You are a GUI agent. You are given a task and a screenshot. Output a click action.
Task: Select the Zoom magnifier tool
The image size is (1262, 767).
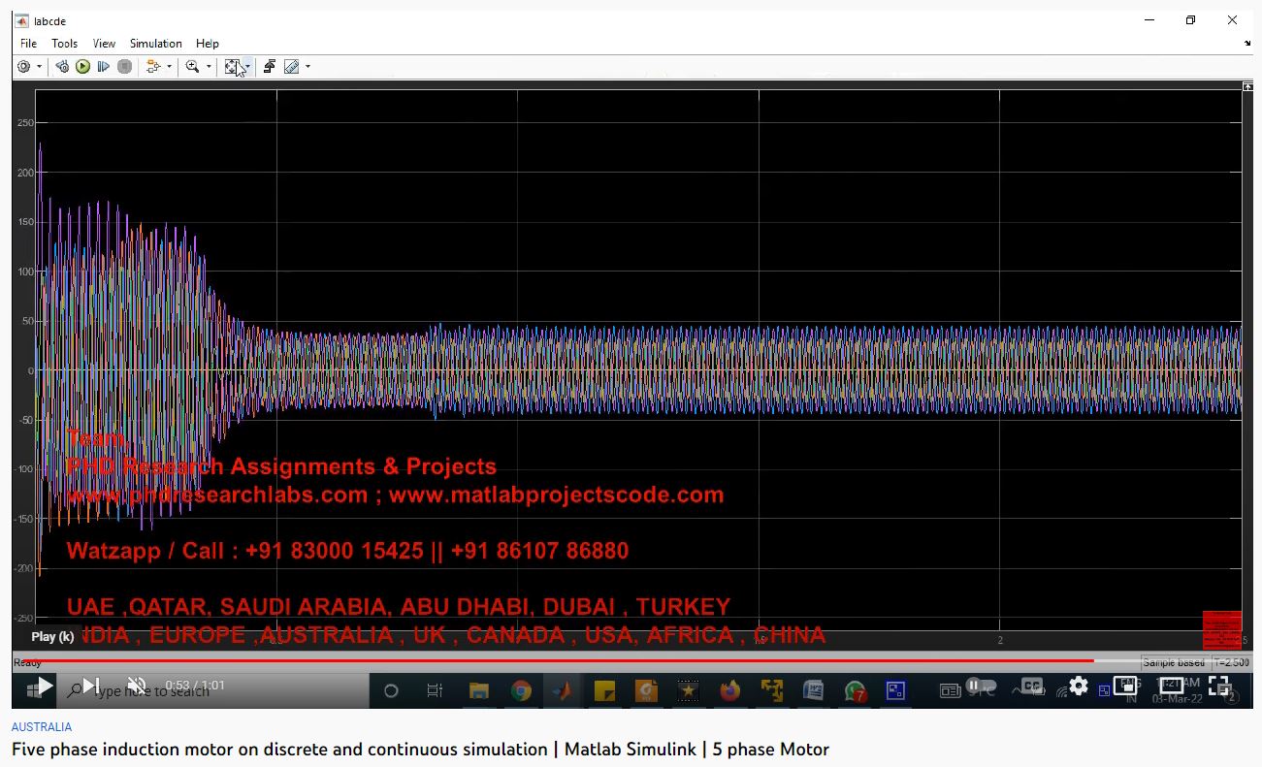coord(192,67)
